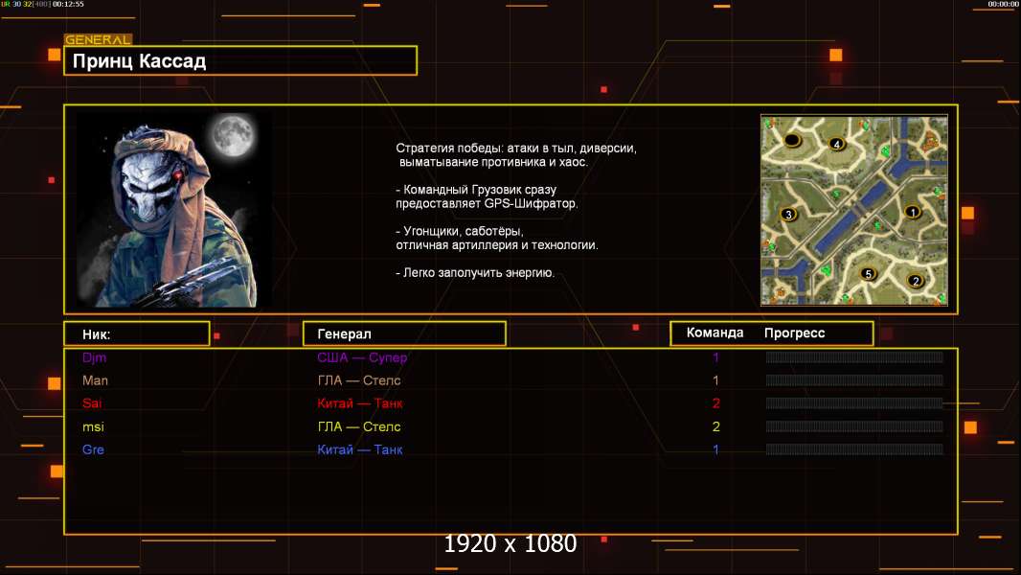This screenshot has height=575, width=1021.
Task: Select player Djm in the list
Action: click(x=95, y=357)
